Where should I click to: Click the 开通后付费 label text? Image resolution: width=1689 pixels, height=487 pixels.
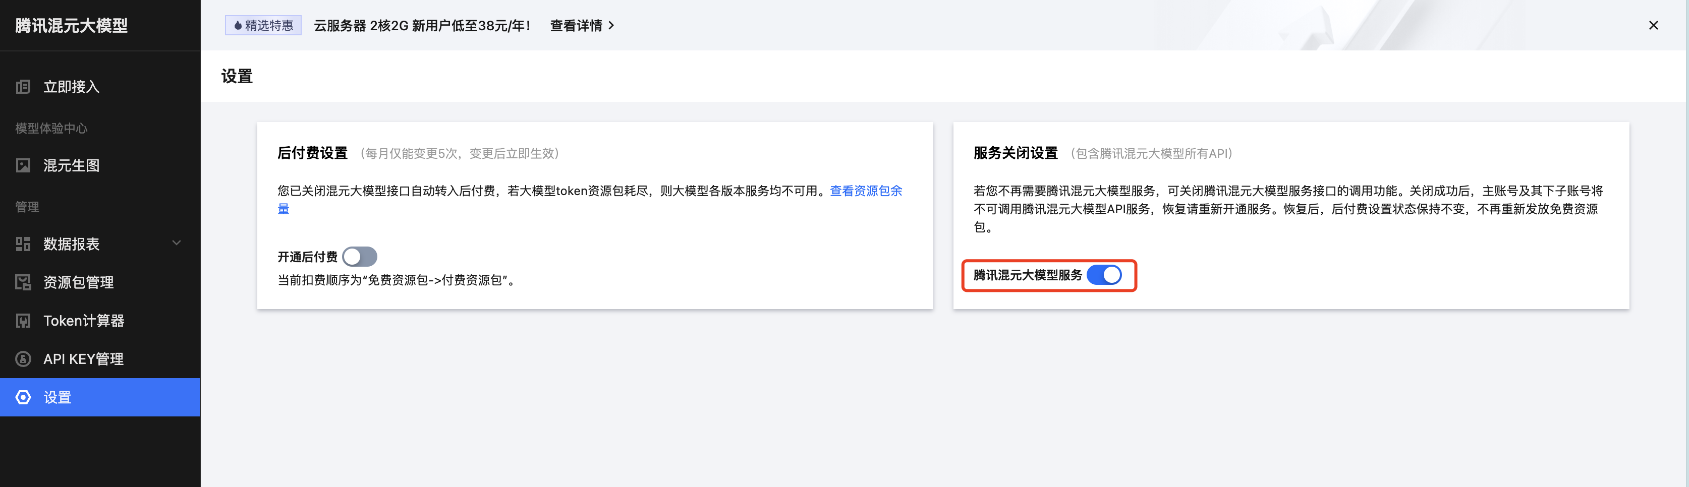tap(307, 257)
